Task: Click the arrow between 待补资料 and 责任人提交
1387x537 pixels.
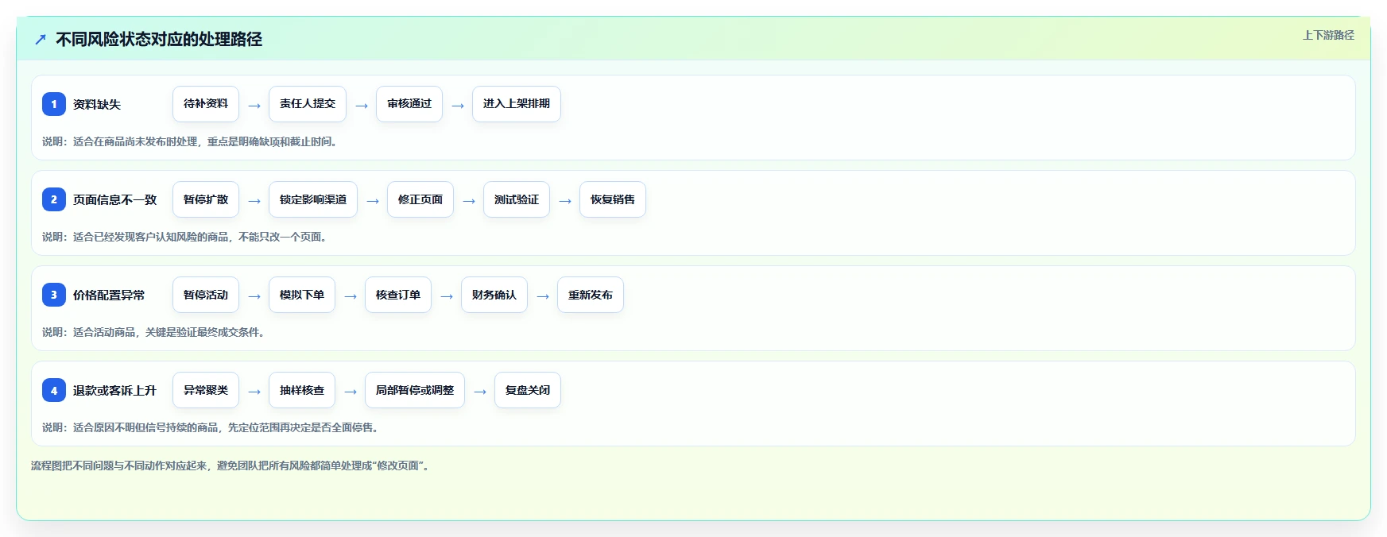Action: (254, 106)
